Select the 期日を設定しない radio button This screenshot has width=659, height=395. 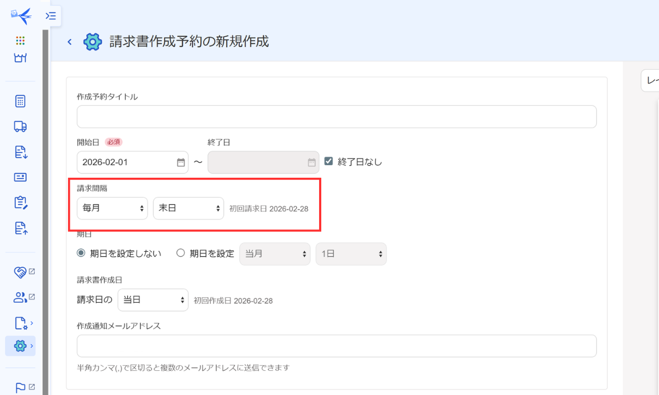pyautogui.click(x=81, y=253)
